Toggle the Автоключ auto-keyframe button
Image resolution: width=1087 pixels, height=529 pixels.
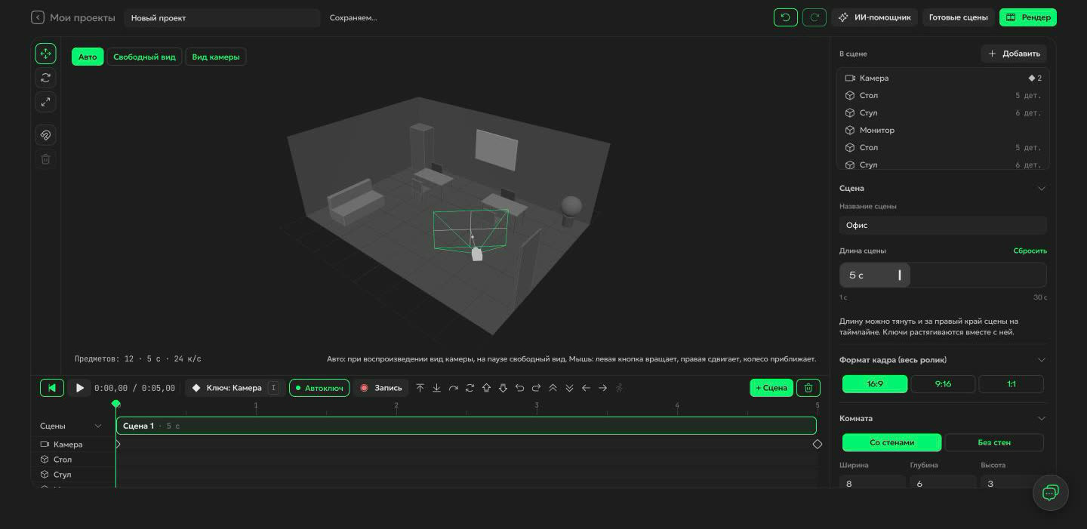tap(319, 388)
